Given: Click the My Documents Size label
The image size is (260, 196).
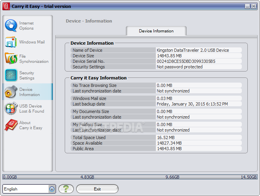Looking at the screenshot, I should coord(91,111).
